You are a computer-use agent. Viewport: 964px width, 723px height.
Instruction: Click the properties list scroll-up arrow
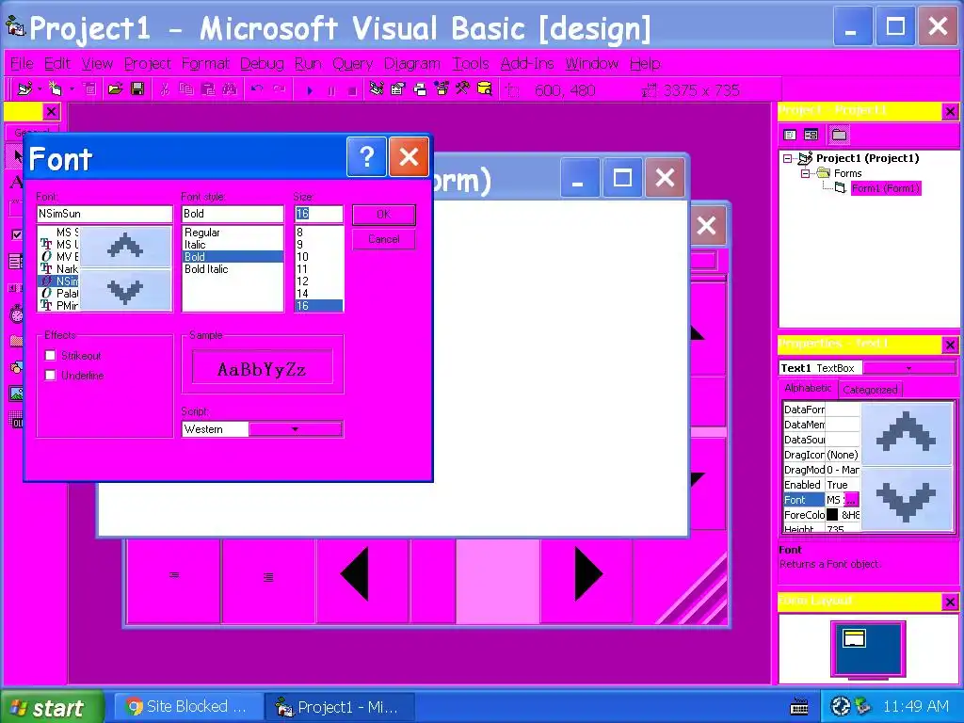(907, 434)
